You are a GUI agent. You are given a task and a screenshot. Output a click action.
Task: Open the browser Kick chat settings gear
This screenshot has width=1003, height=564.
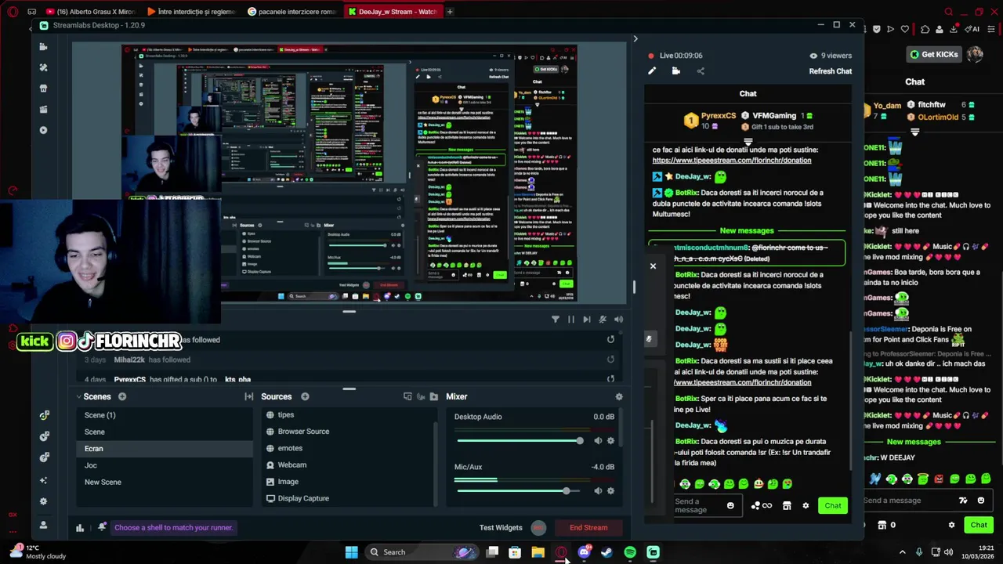952,525
